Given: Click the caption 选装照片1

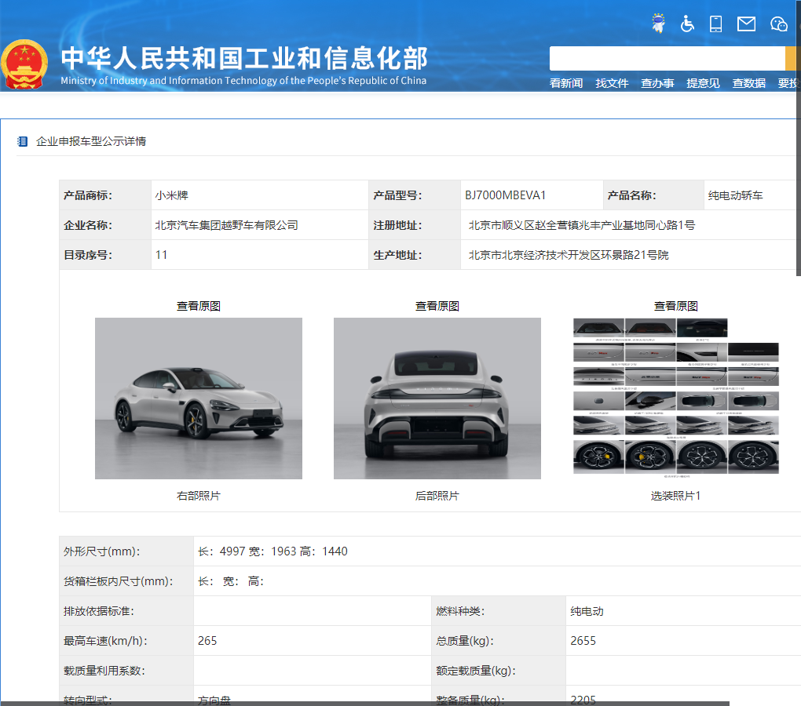Looking at the screenshot, I should click(x=676, y=496).
